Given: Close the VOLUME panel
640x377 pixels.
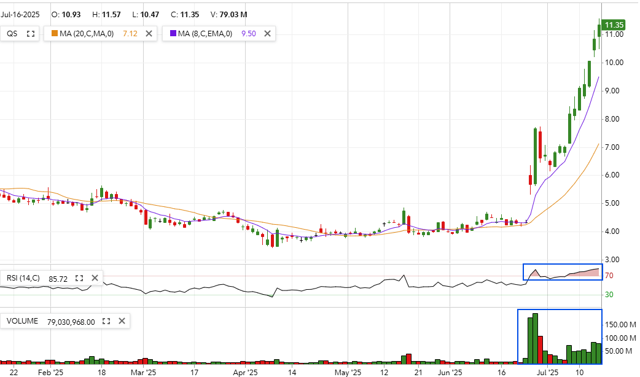Looking at the screenshot, I should click(x=122, y=322).
